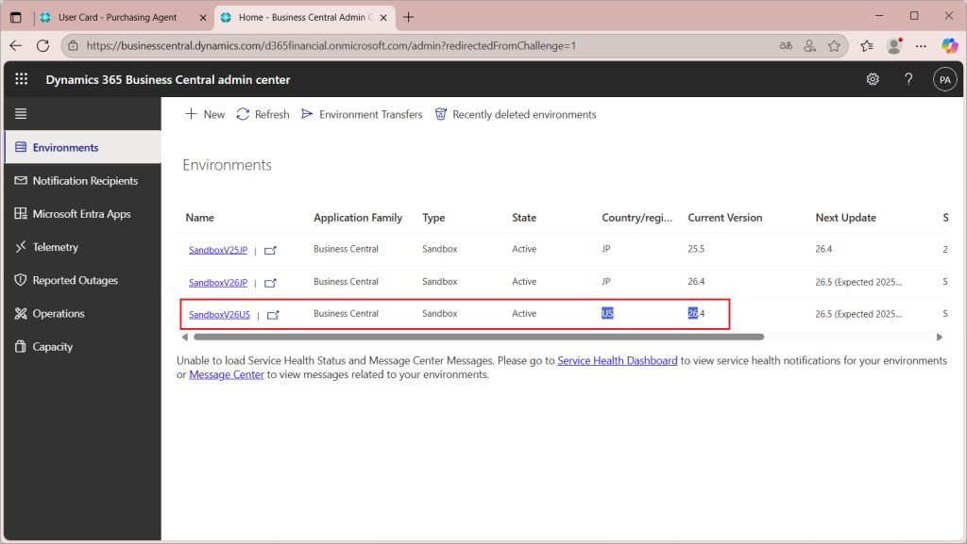Open admin center settings gear
967x544 pixels.
872,79
